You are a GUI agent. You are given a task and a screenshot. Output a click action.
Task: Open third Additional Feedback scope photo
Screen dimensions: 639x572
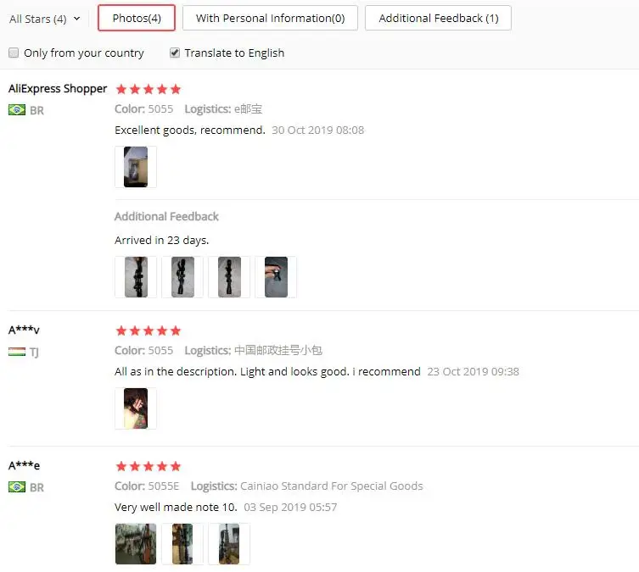(229, 277)
